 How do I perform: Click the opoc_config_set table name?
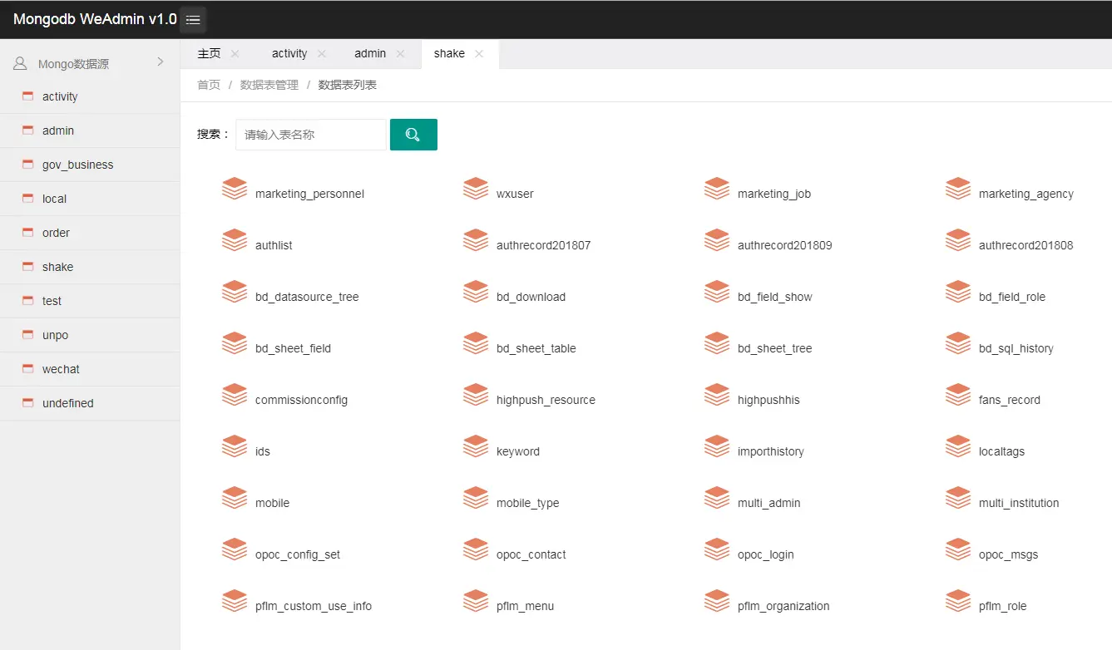[x=298, y=554]
